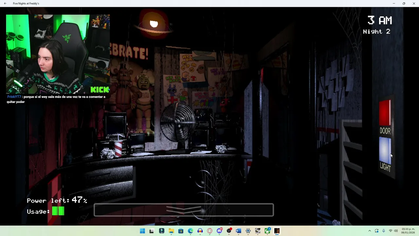
Task: Click the microphone tray icon
Action: 384,231
